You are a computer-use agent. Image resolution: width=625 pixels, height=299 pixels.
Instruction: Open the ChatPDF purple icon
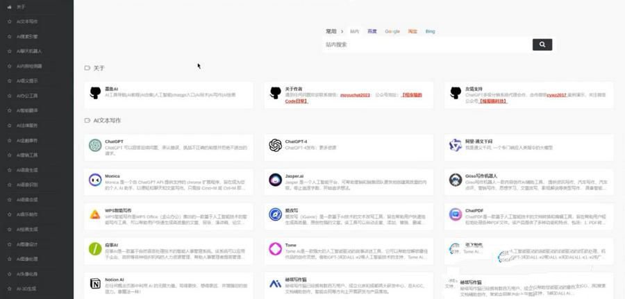point(455,214)
